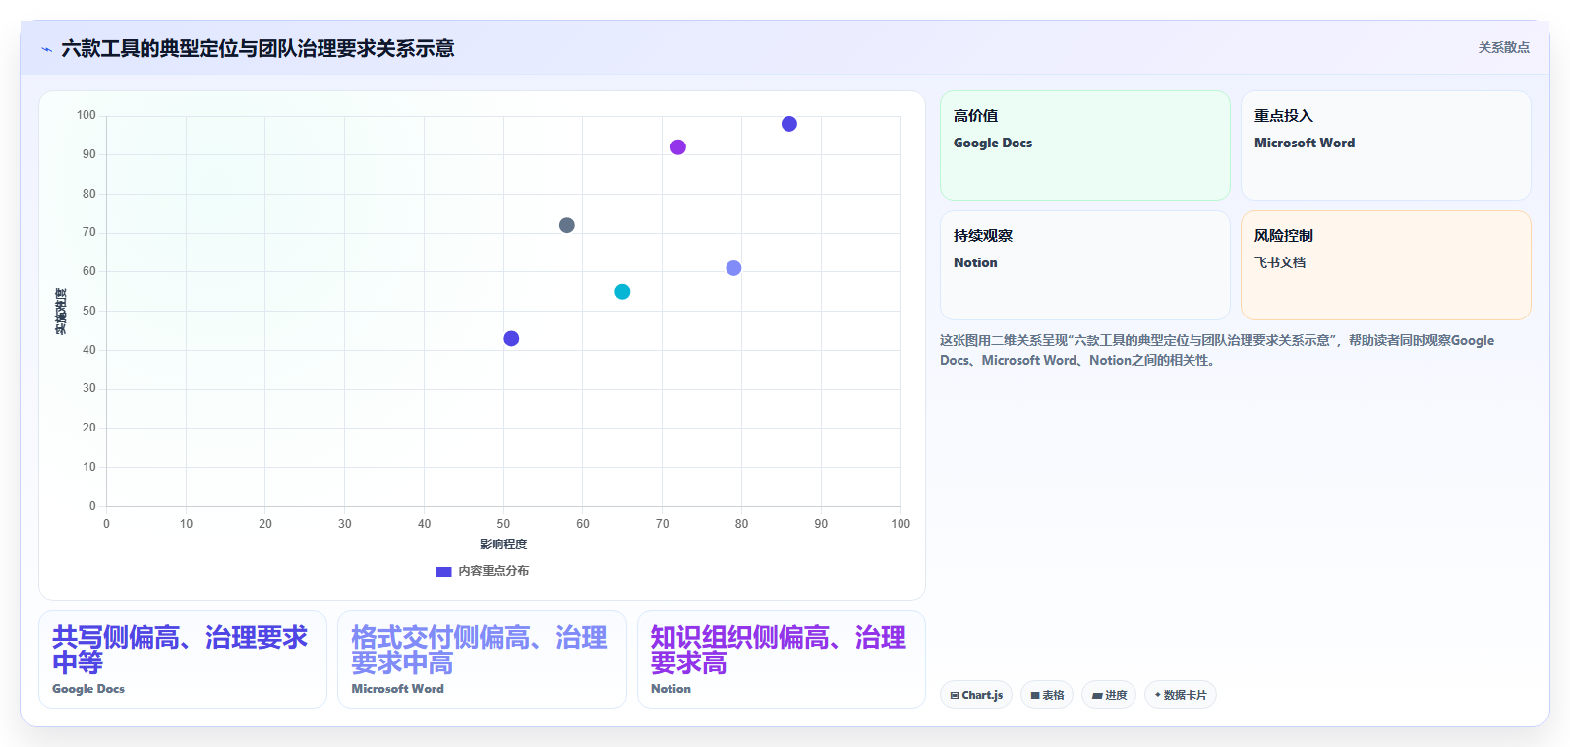1570x747 pixels.
Task: Click the 数据卡片 tag chip
Action: (x=1181, y=695)
